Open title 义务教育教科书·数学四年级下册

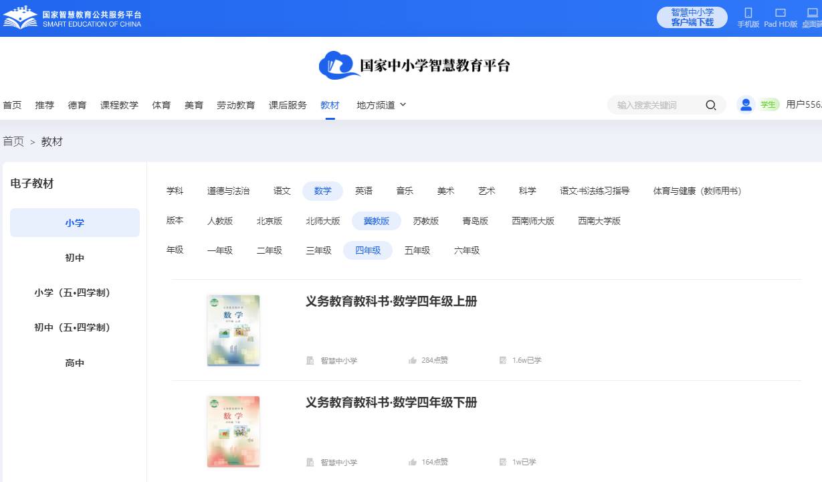(x=391, y=402)
